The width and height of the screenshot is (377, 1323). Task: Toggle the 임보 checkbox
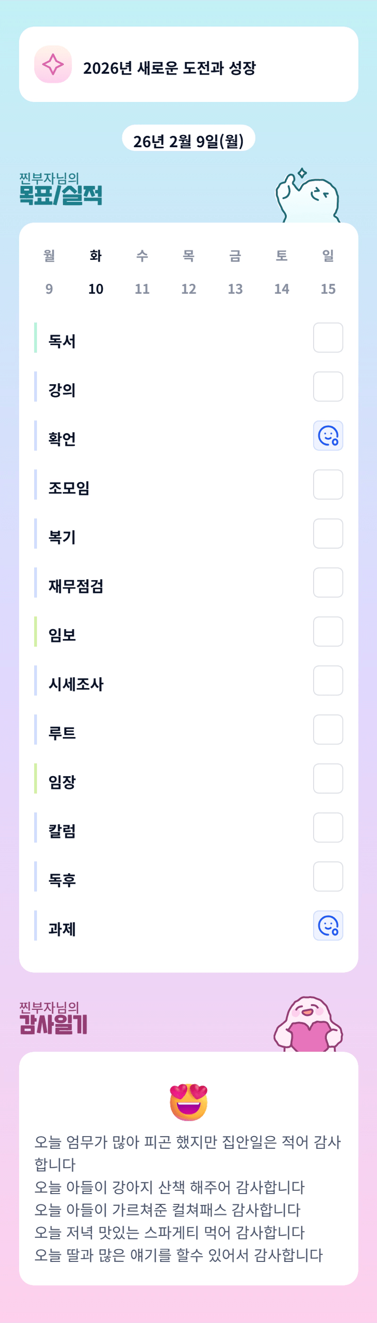tap(328, 632)
